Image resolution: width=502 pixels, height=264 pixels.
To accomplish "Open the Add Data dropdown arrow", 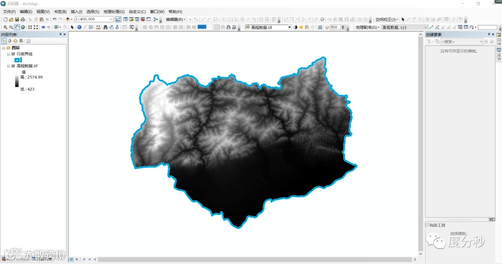I will (x=72, y=19).
